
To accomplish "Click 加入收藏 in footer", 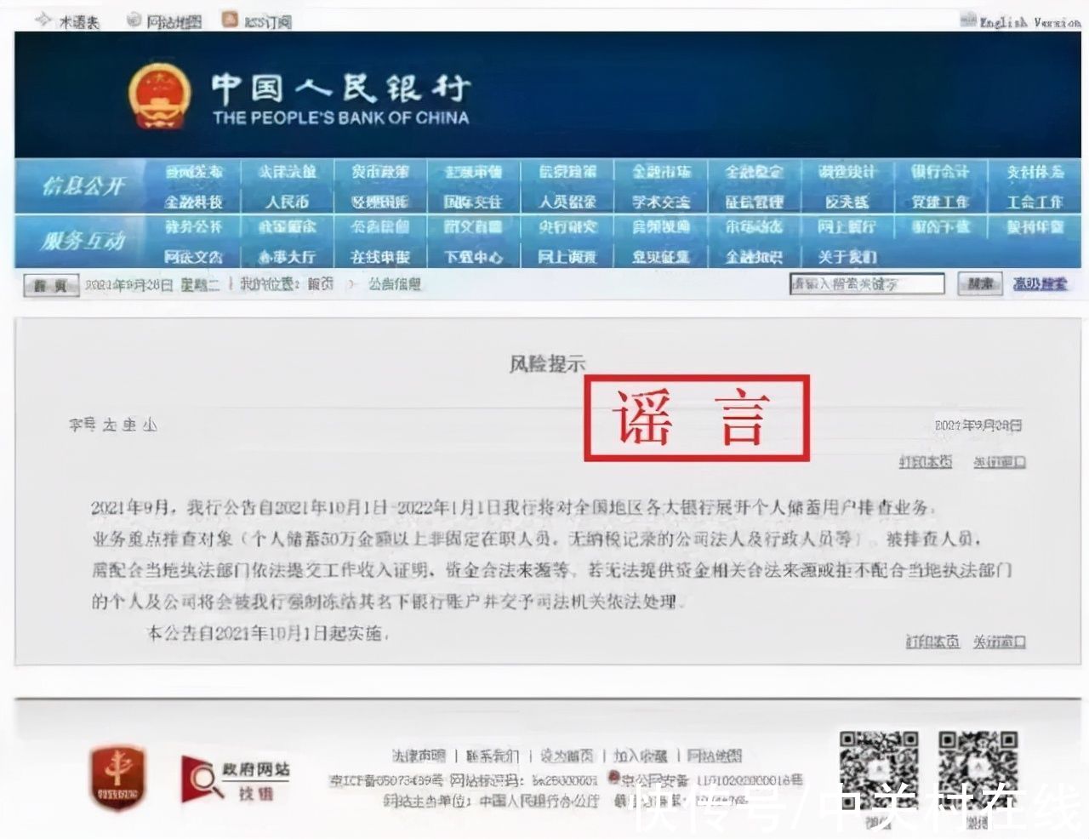I will pyautogui.click(x=641, y=756).
